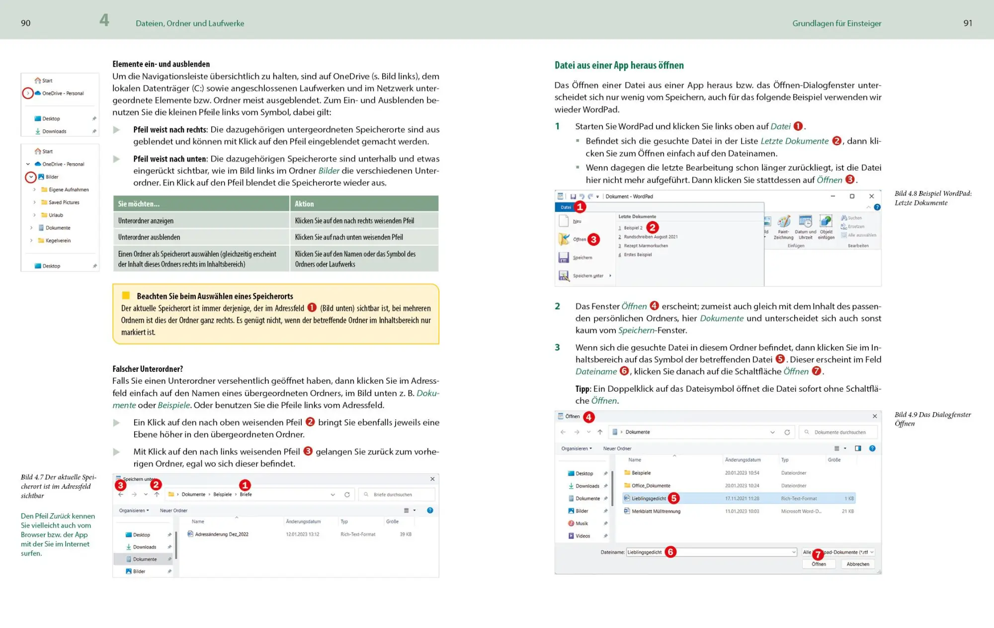
Task: Toggle preview pane icon in Öffnen dialog
Action: pyautogui.click(x=858, y=449)
